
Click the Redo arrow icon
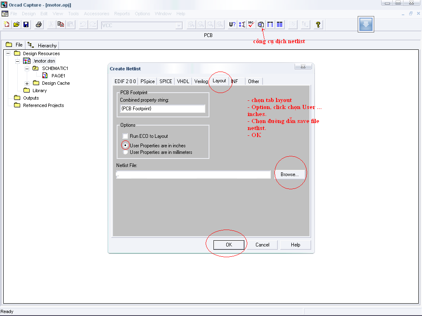93,25
